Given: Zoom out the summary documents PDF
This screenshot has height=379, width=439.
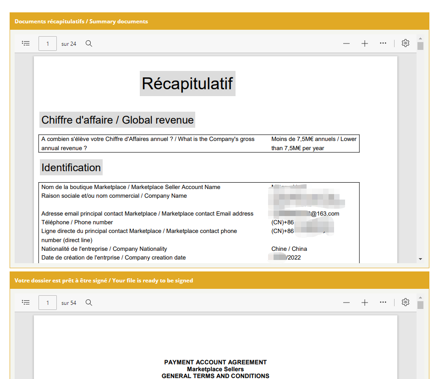Looking at the screenshot, I should click(x=346, y=43).
